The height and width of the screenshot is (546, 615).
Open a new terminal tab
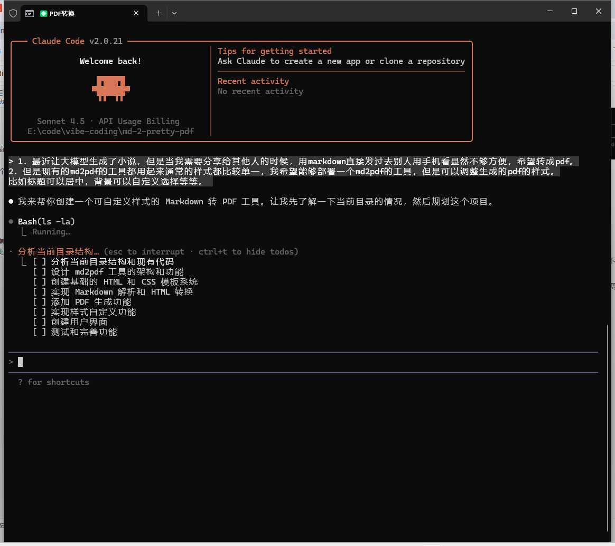click(x=159, y=13)
